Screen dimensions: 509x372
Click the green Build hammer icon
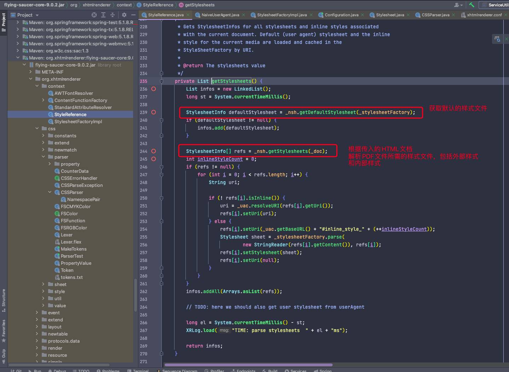coord(471,5)
